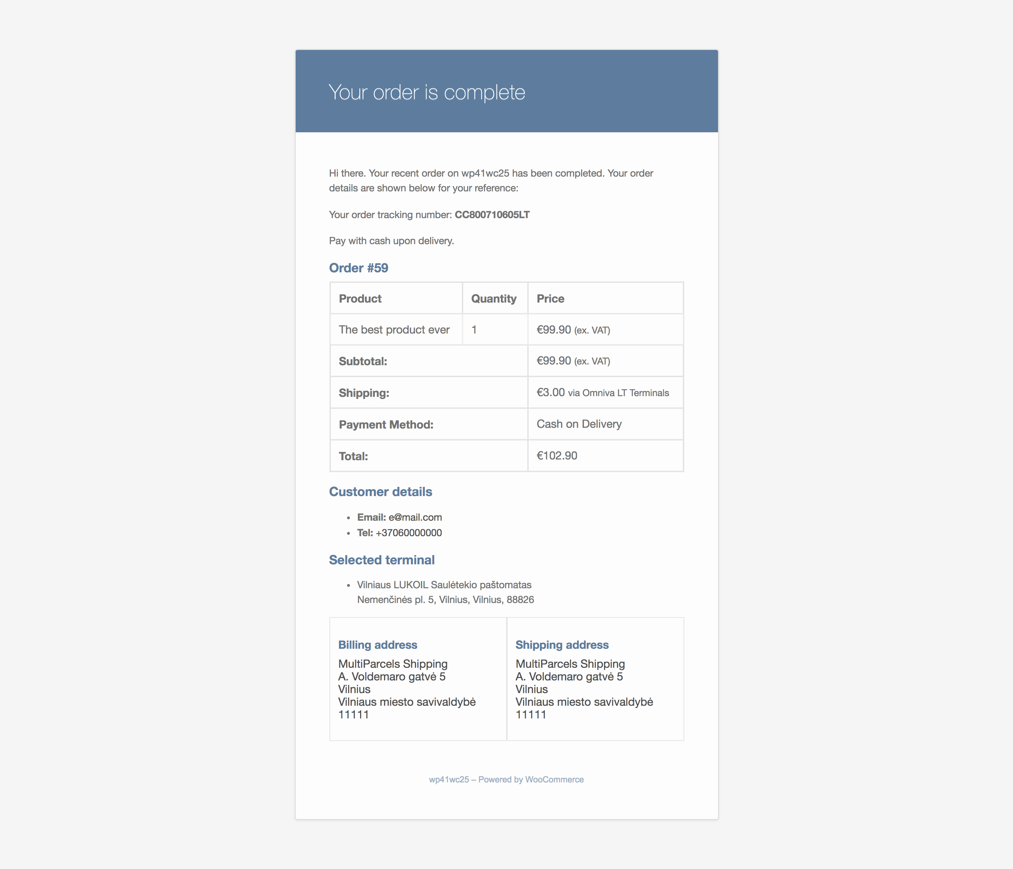
Task: Click the Product column header
Action: 360,299
